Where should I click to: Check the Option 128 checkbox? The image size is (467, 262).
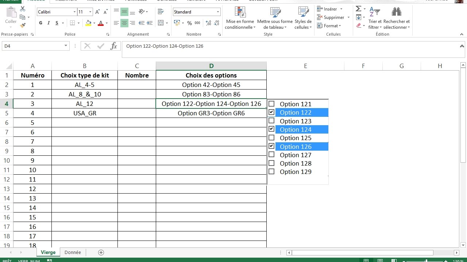(x=271, y=163)
